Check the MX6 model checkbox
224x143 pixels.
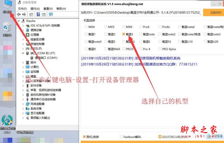pyautogui.click(x=124, y=26)
